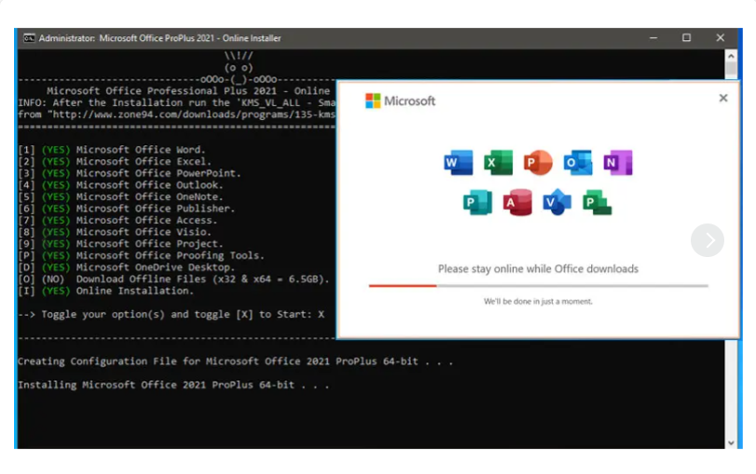The height and width of the screenshot is (474, 756).
Task: Click the Office download progress bar
Action: coord(539,286)
